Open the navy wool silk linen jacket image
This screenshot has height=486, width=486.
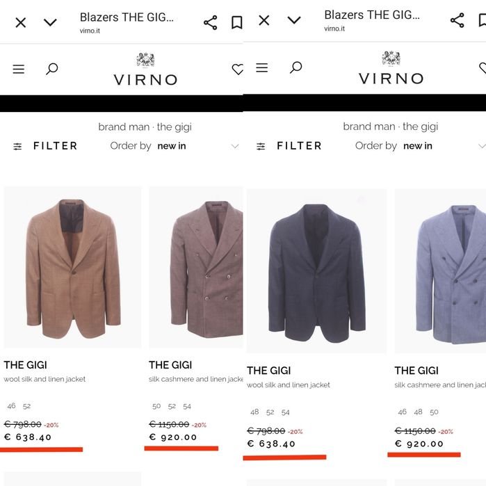pyautogui.click(x=316, y=271)
